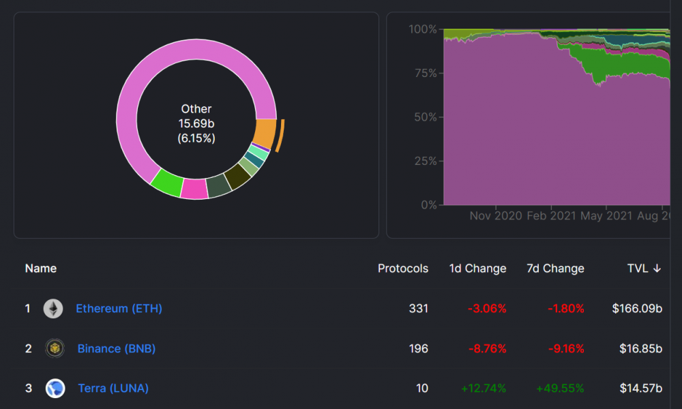Sort by the Name column header
The image size is (682, 409).
click(x=41, y=268)
